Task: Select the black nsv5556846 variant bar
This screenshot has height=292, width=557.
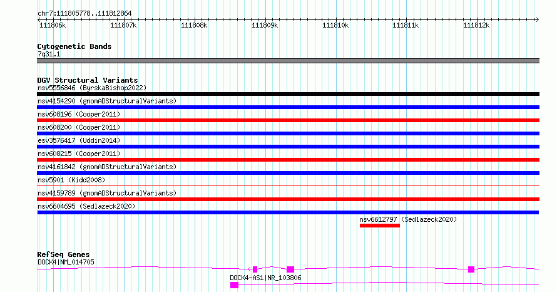Action: 288,94
